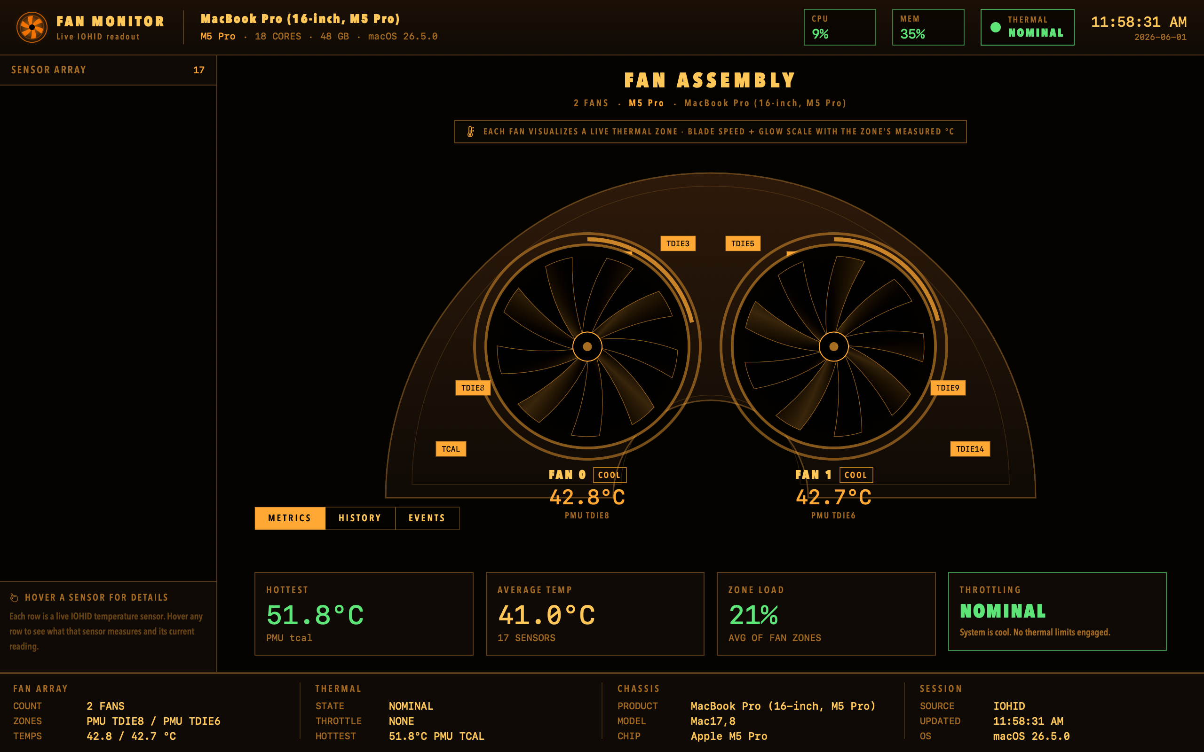
Task: Click the zones value 'PMU TDIE8 / PMU TDIE6'
Action: tap(153, 721)
